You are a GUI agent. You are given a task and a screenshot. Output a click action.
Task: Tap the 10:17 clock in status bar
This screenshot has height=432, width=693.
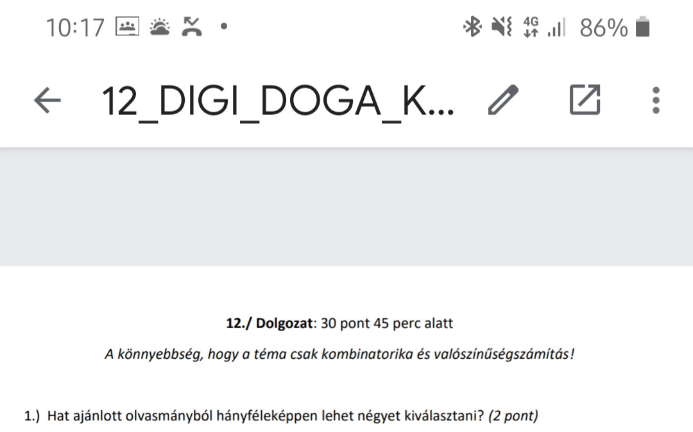(75, 28)
